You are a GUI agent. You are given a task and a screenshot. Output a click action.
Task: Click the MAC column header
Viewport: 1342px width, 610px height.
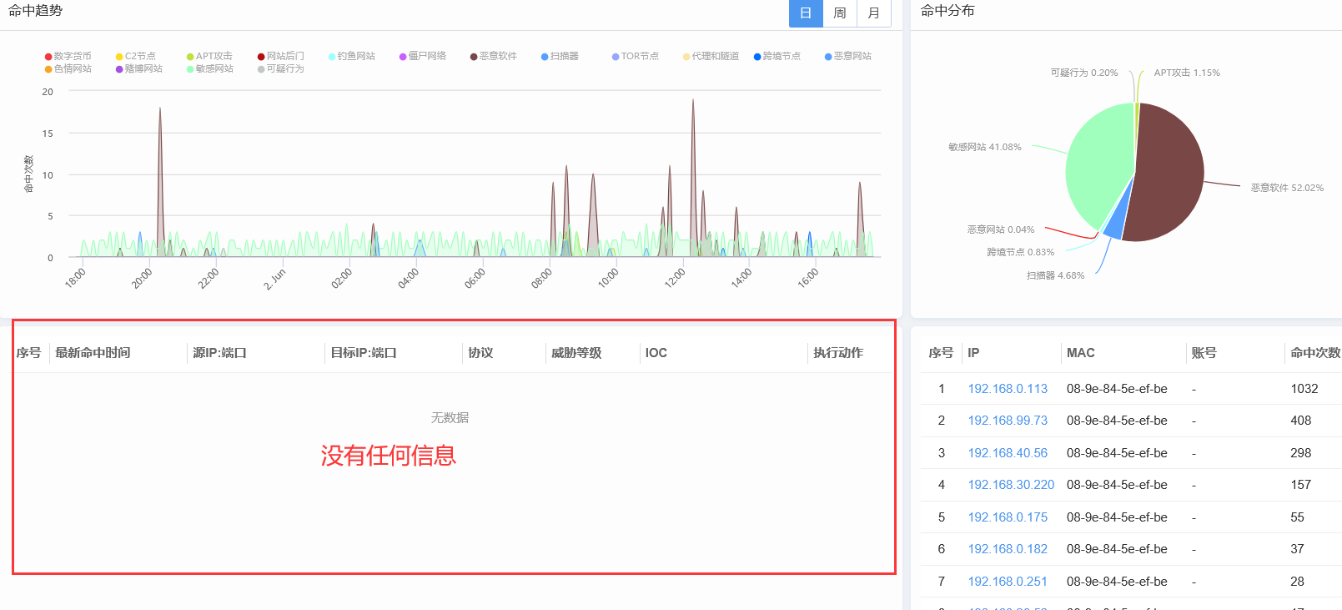click(x=1081, y=353)
